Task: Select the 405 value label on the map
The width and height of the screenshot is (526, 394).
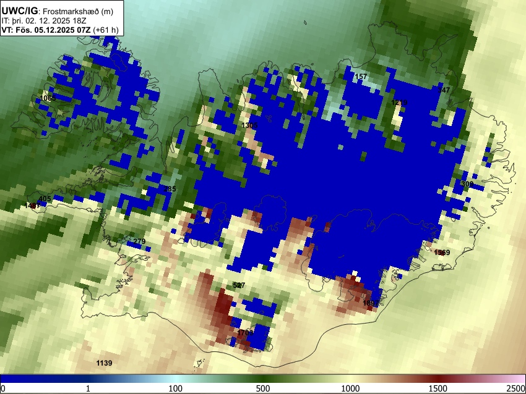Action: [x=45, y=199]
